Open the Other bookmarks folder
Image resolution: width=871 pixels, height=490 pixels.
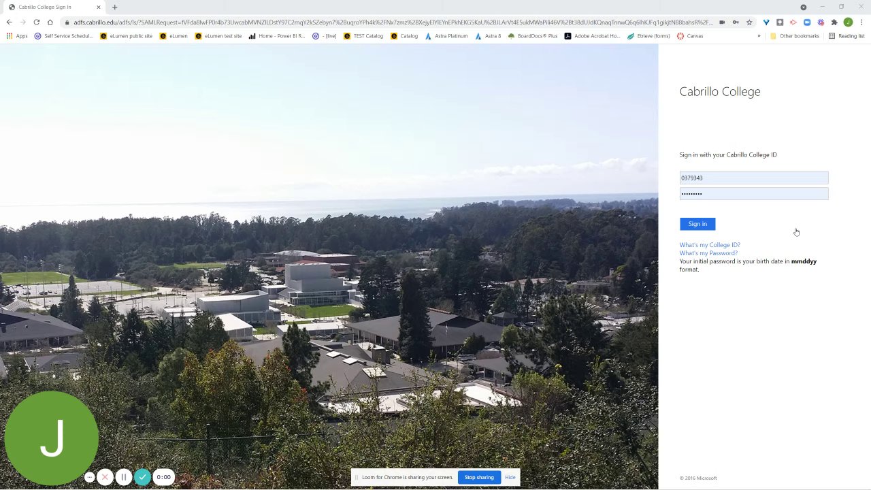(x=795, y=36)
